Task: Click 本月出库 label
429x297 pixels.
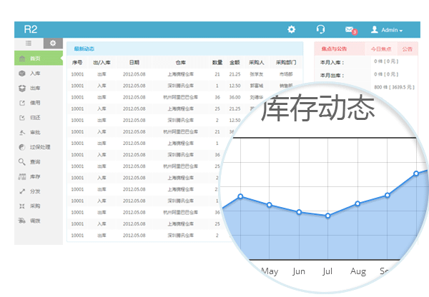Action: pos(332,75)
